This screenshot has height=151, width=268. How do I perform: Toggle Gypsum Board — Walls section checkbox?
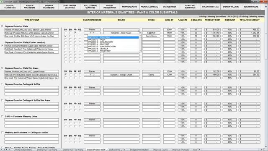[2, 26]
